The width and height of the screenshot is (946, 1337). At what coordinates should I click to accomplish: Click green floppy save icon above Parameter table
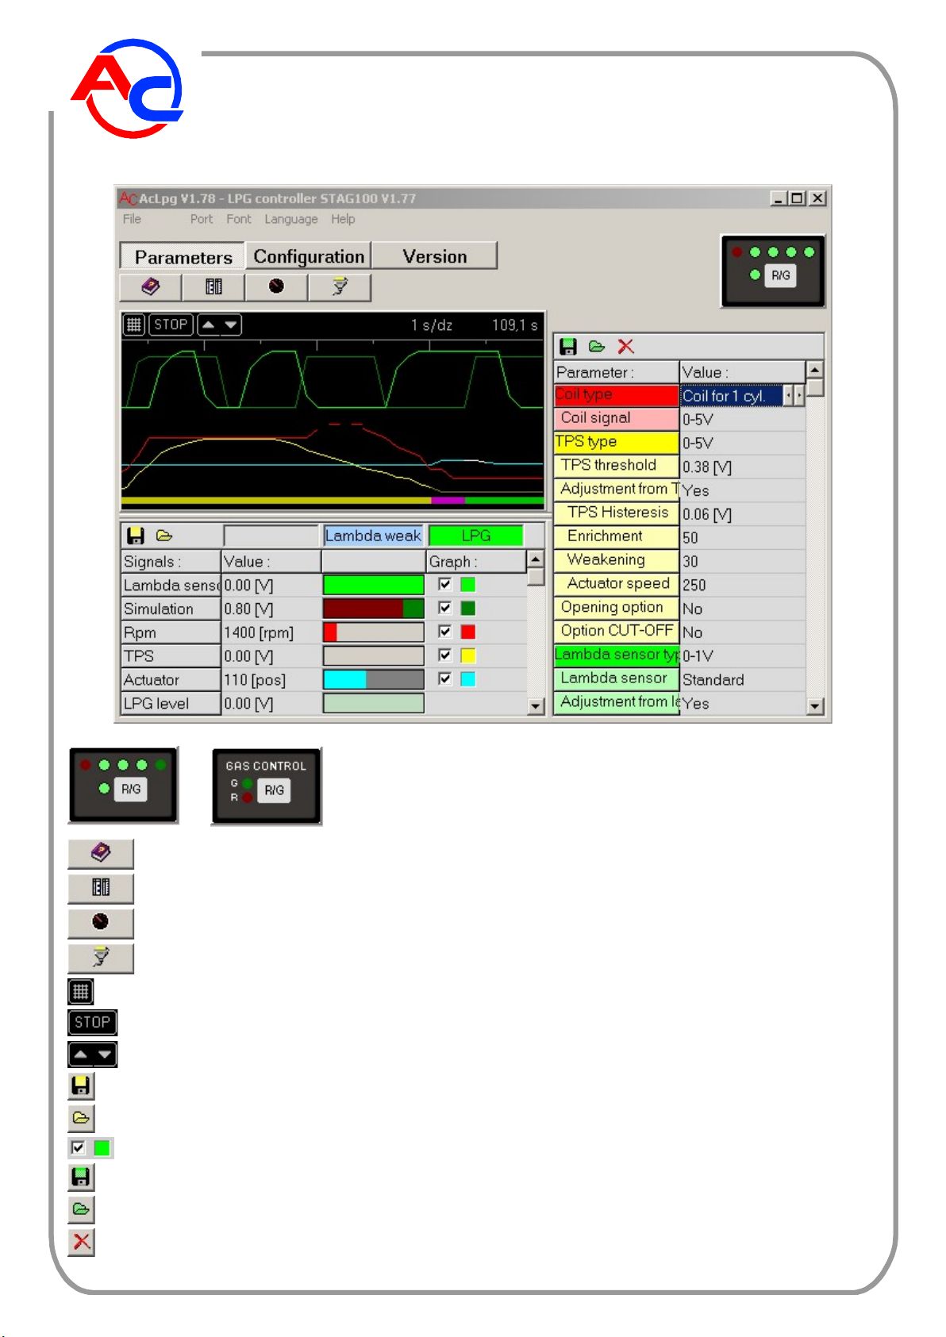(x=568, y=347)
